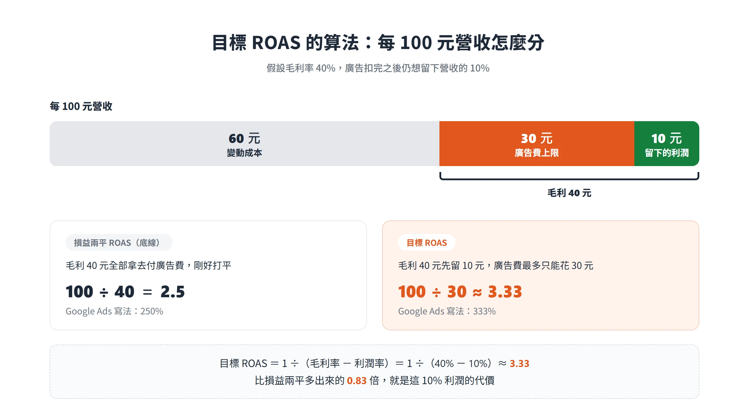The height and width of the screenshot is (406, 756).
Task: Click the Google Ads 寫法：333% note
Action: (447, 311)
